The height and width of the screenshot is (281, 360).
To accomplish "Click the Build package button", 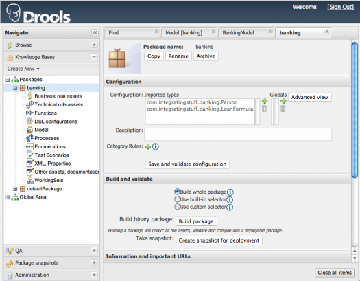I will pos(196,221).
